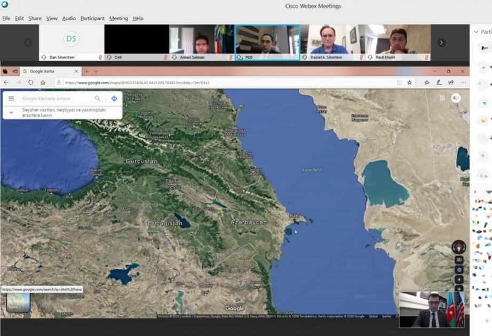The height and width of the screenshot is (336, 492).
Task: Refresh the Google Maps page
Action: pos(30,83)
